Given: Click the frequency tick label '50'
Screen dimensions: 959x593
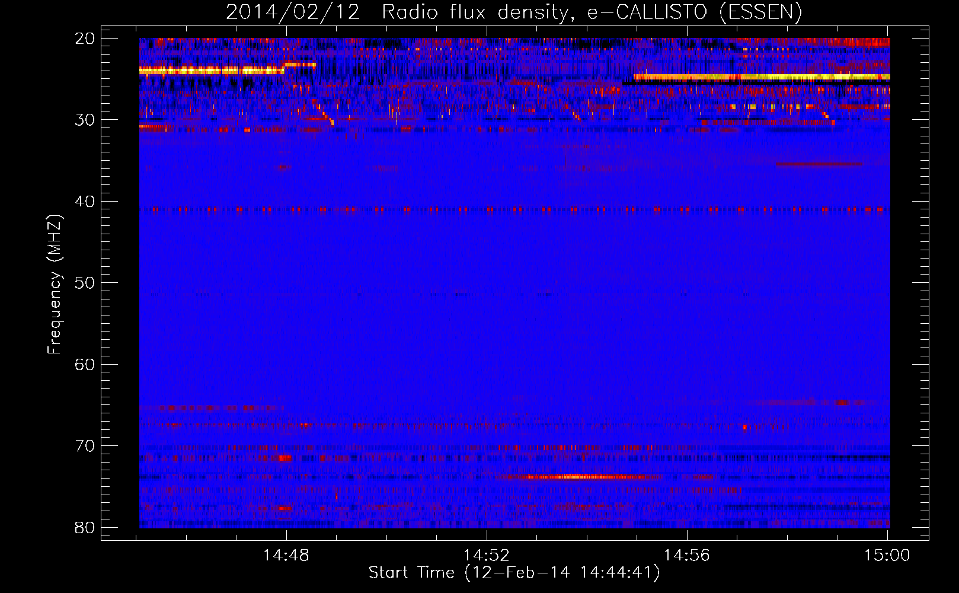Looking at the screenshot, I should point(85,283).
